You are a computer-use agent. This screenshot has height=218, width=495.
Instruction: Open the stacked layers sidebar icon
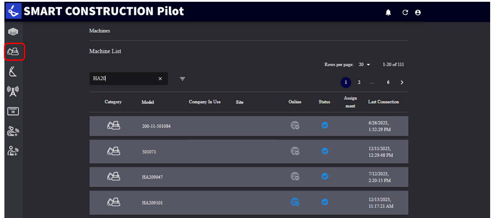(x=13, y=31)
